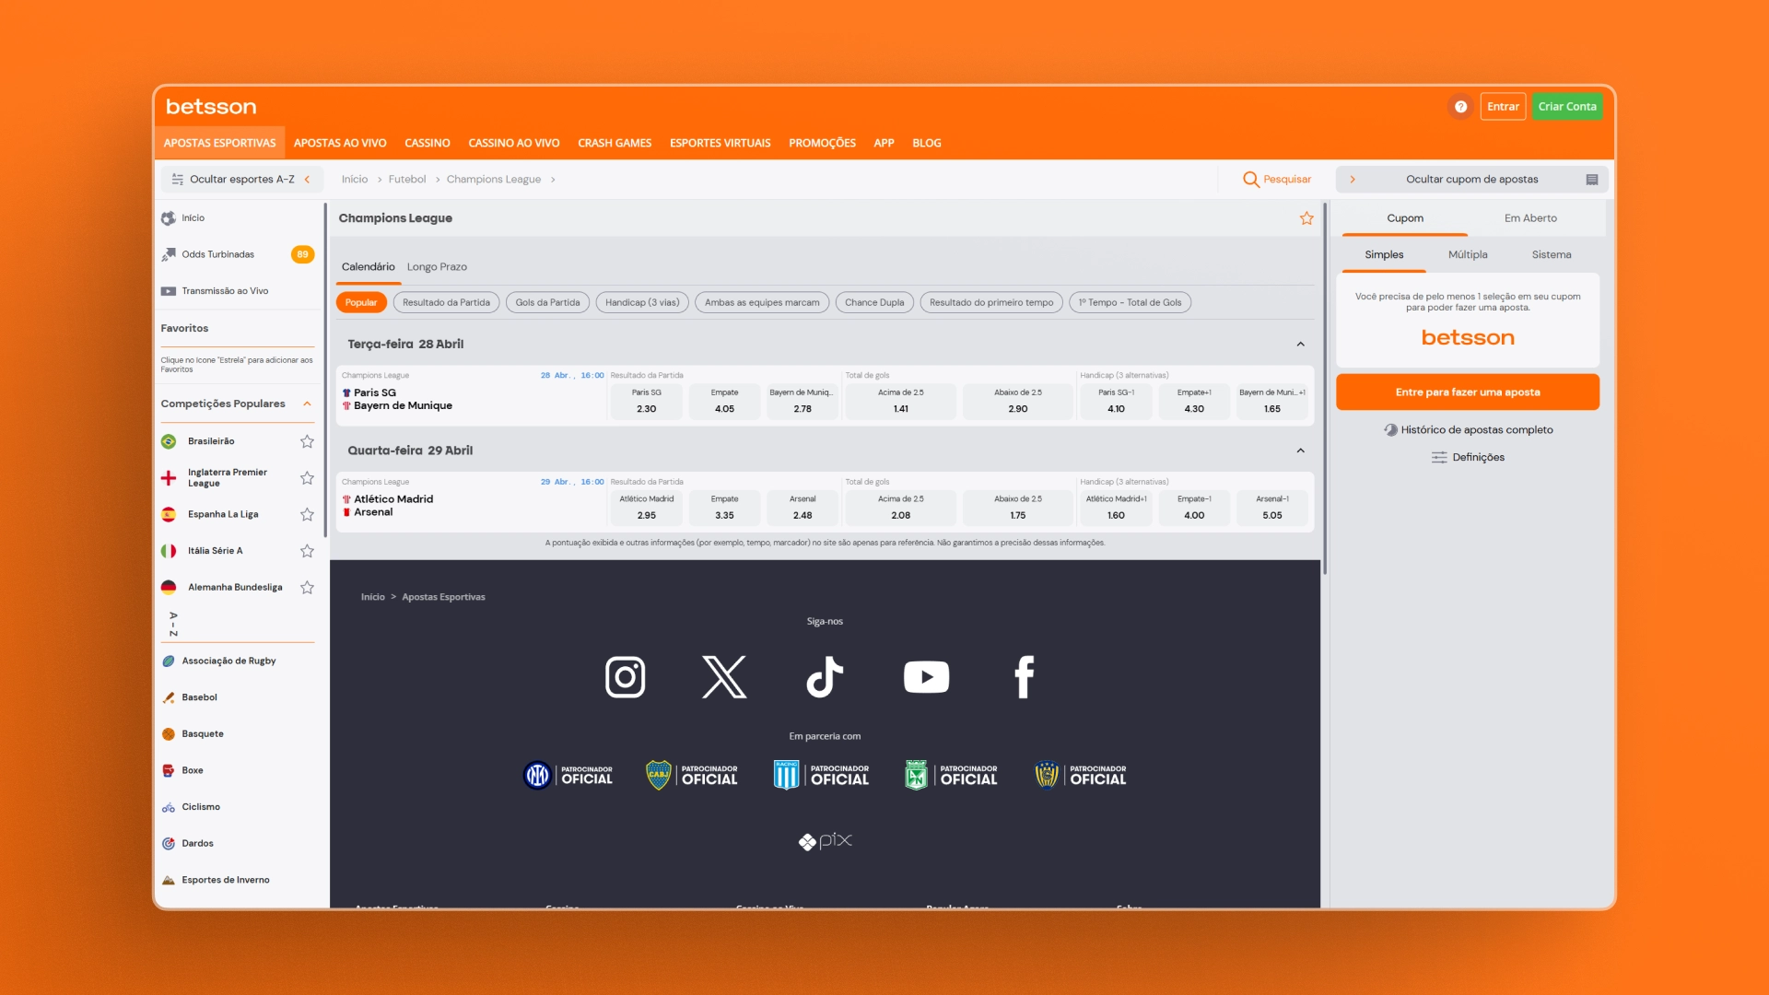Select the Paris SG 2.30 odds
The image size is (1769, 995).
646,401
